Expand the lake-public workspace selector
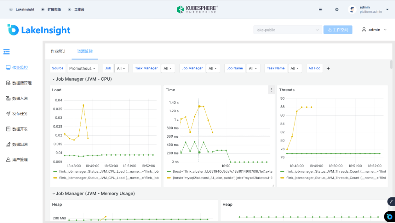The height and width of the screenshot is (223, 395). click(288, 30)
